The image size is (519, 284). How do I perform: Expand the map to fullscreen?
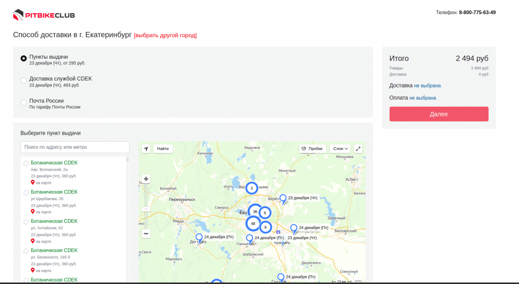coord(358,149)
